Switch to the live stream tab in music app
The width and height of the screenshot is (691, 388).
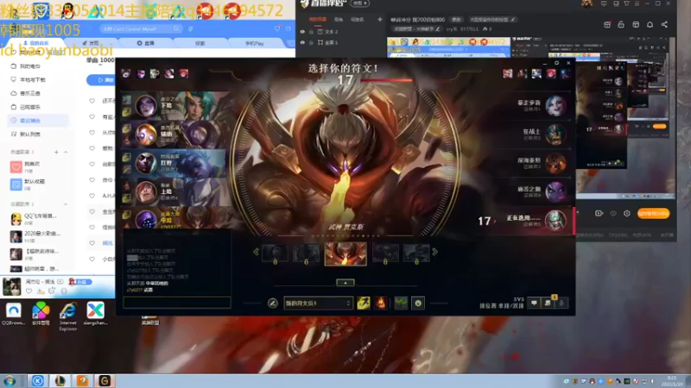tap(145, 43)
